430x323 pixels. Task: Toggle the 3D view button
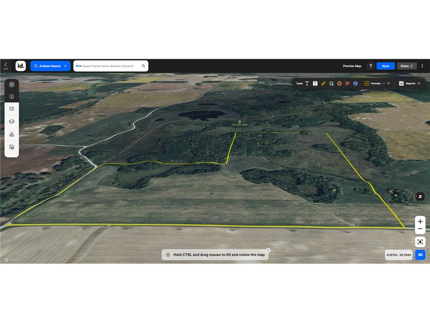click(x=420, y=255)
